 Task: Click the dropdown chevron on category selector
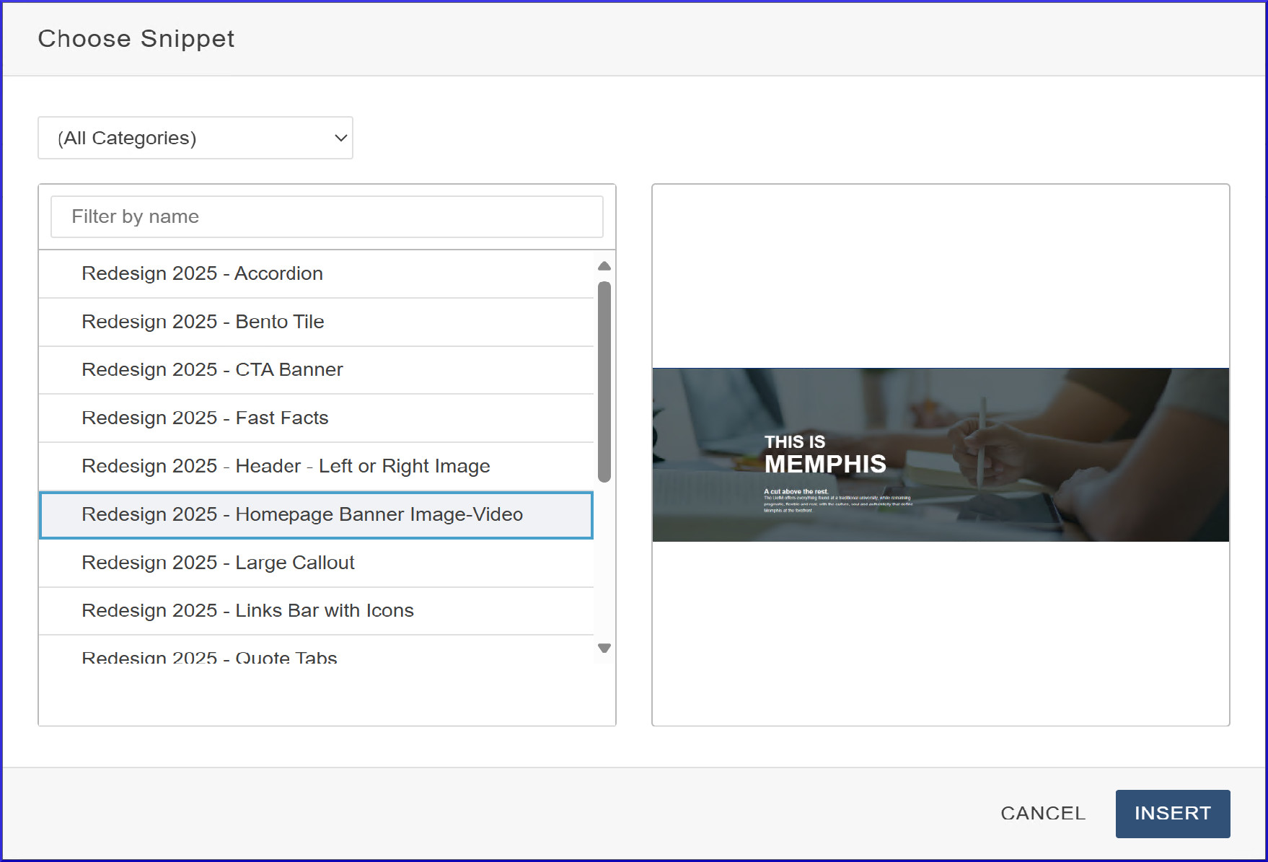click(340, 138)
